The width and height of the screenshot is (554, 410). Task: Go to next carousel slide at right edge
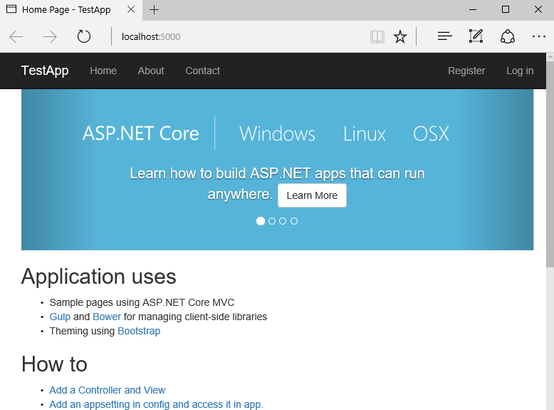click(496, 170)
